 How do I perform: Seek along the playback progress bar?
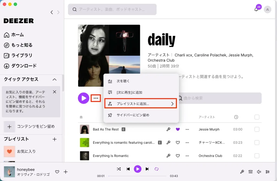[x=137, y=176]
